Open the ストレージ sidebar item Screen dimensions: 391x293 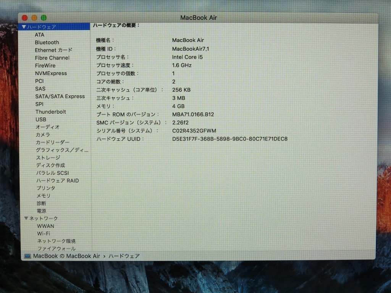48,158
